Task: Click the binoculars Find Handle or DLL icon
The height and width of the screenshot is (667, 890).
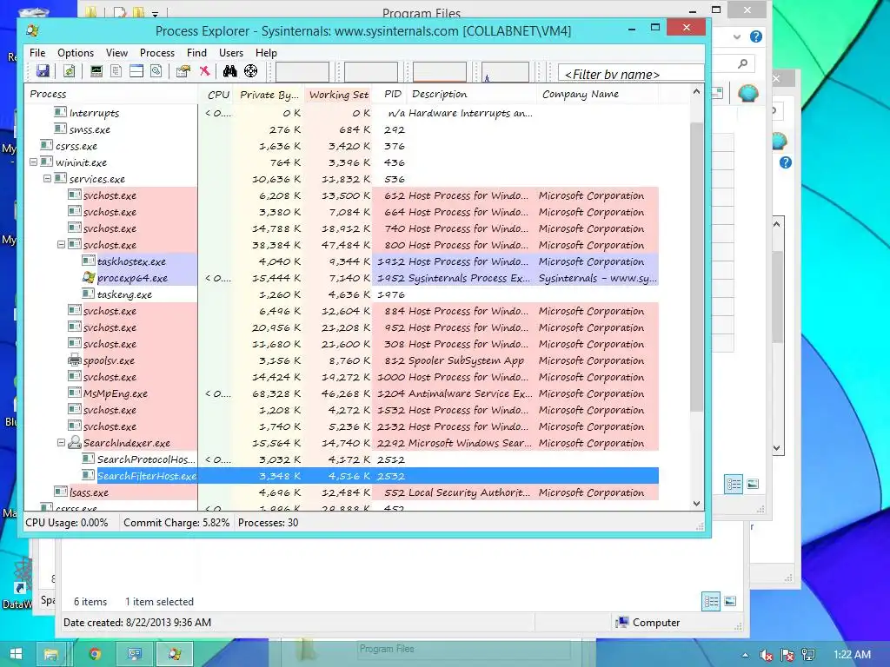Action: pos(229,71)
